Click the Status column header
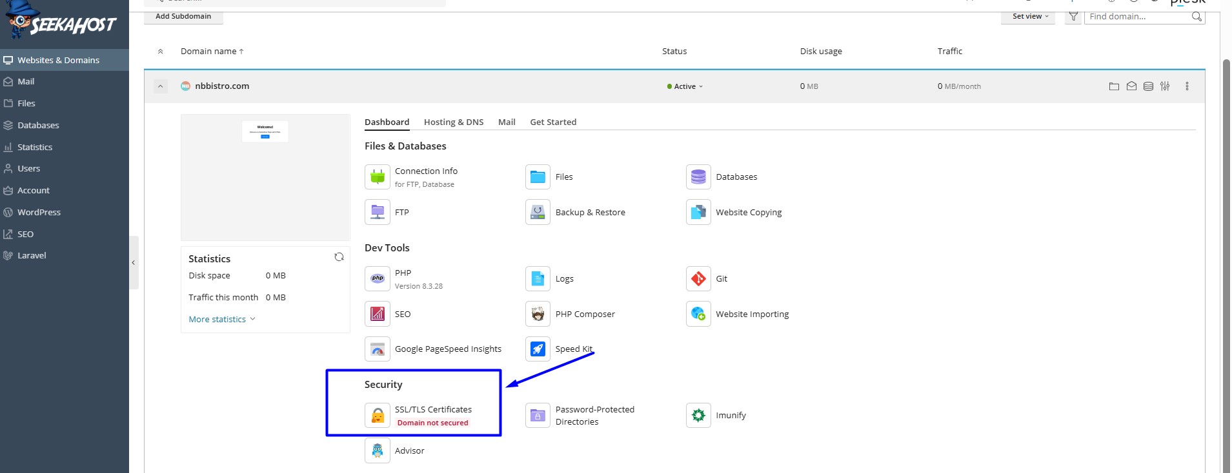Viewport: 1232px width, 473px height. click(674, 52)
